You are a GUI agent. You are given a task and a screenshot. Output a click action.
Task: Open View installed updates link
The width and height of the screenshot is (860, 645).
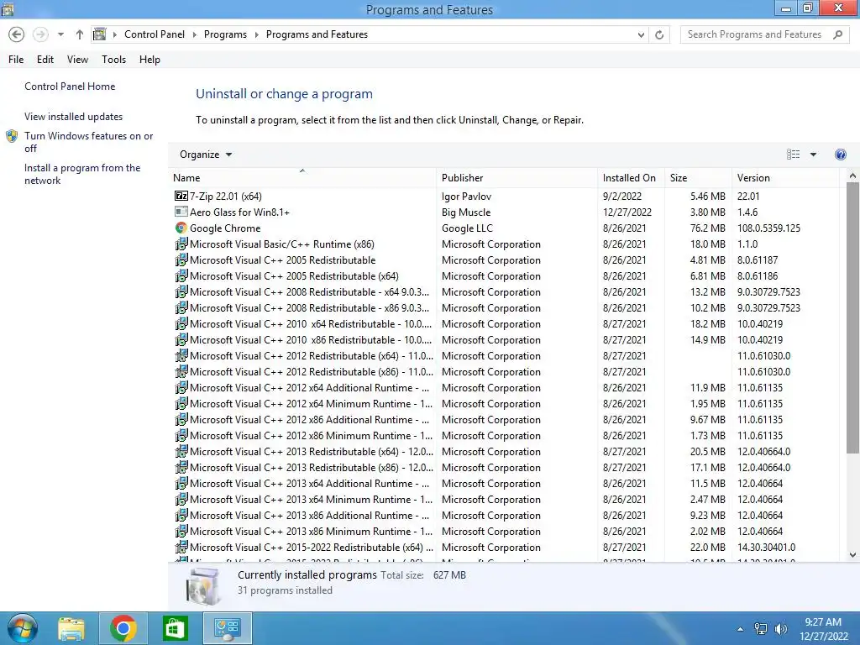(x=74, y=116)
